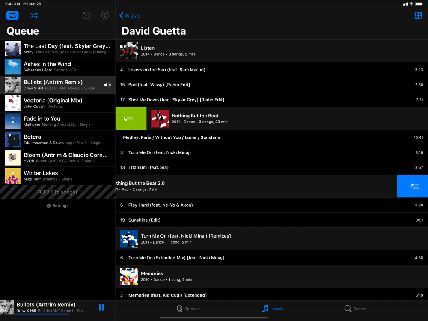Image resolution: width=428 pixels, height=321 pixels.
Task: Open queue Settings
Action: (58, 205)
